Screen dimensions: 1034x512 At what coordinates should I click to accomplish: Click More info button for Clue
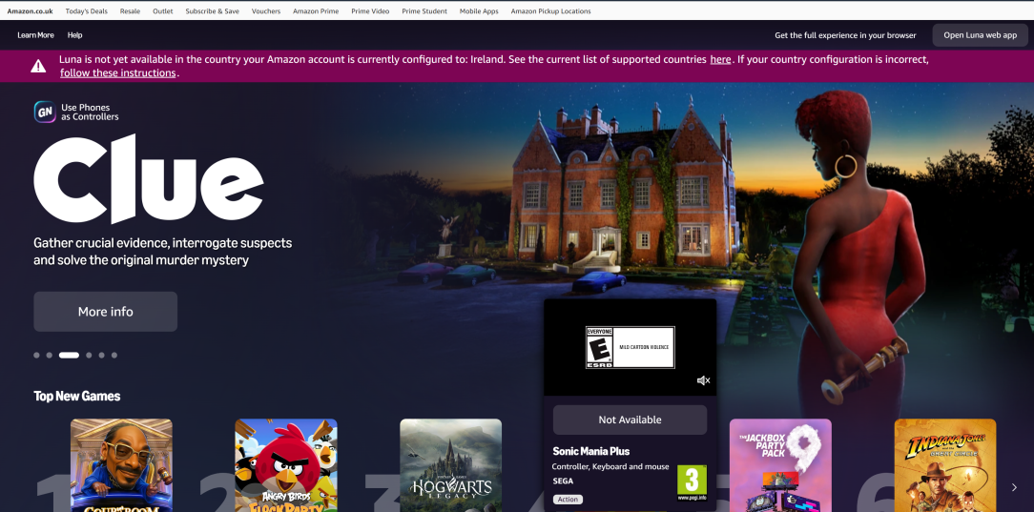tap(106, 312)
